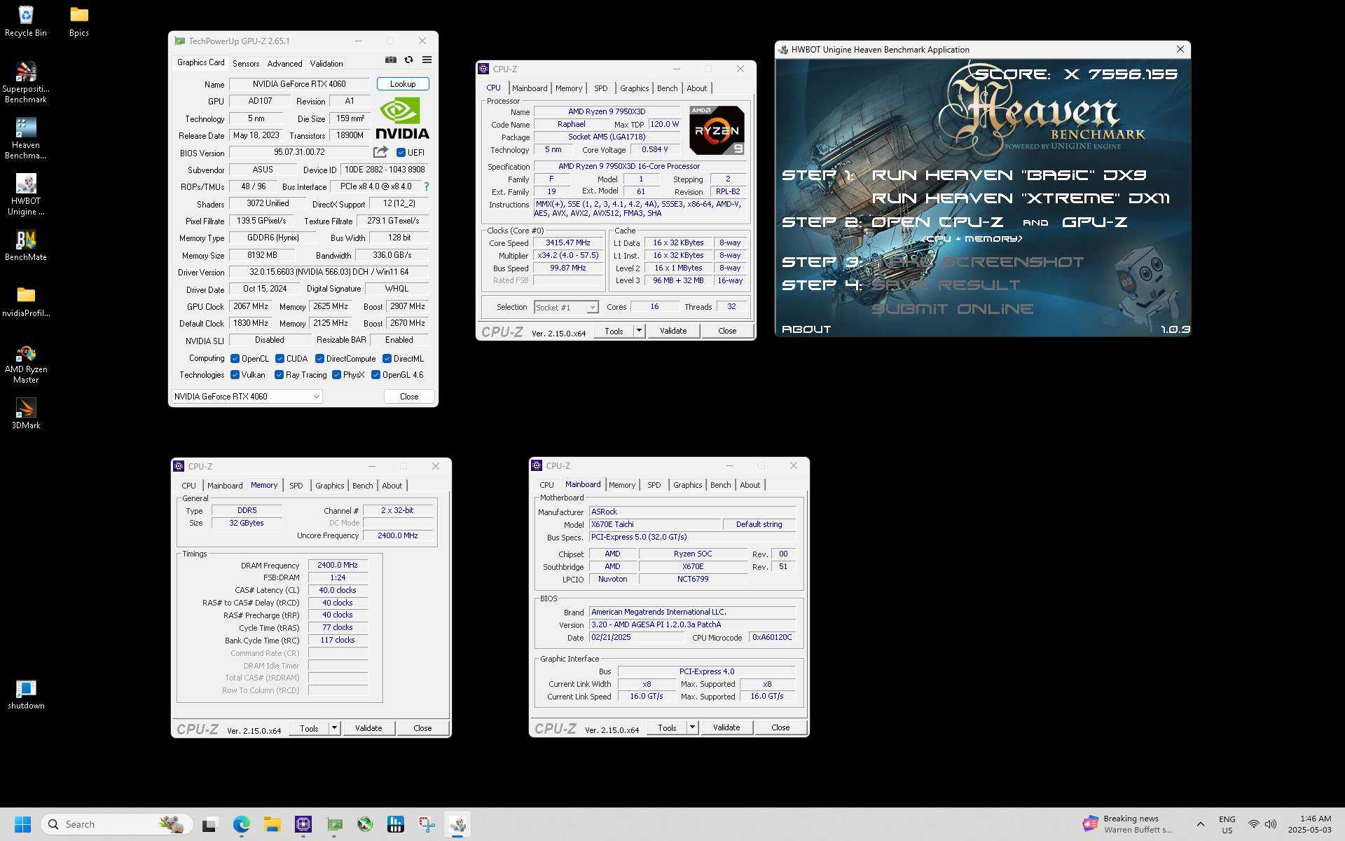Click the Wi-Fi tray icon
Image resolution: width=1345 pixels, height=841 pixels.
(1253, 824)
